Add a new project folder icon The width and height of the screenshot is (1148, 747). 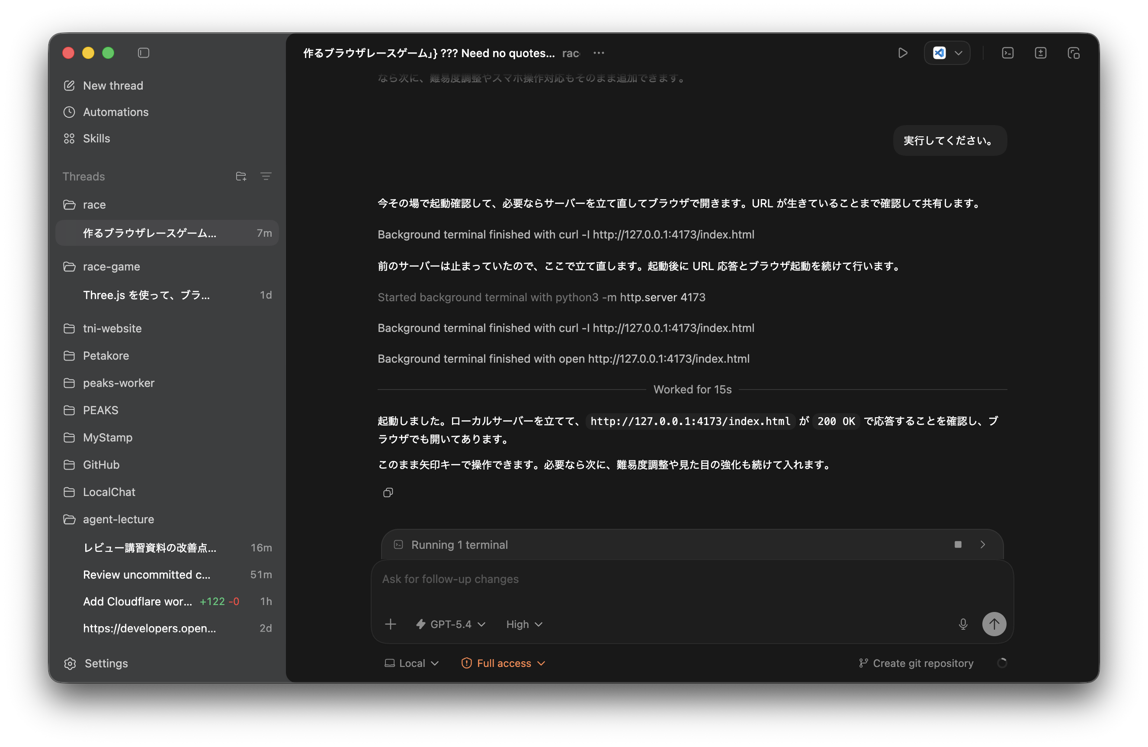pos(241,176)
